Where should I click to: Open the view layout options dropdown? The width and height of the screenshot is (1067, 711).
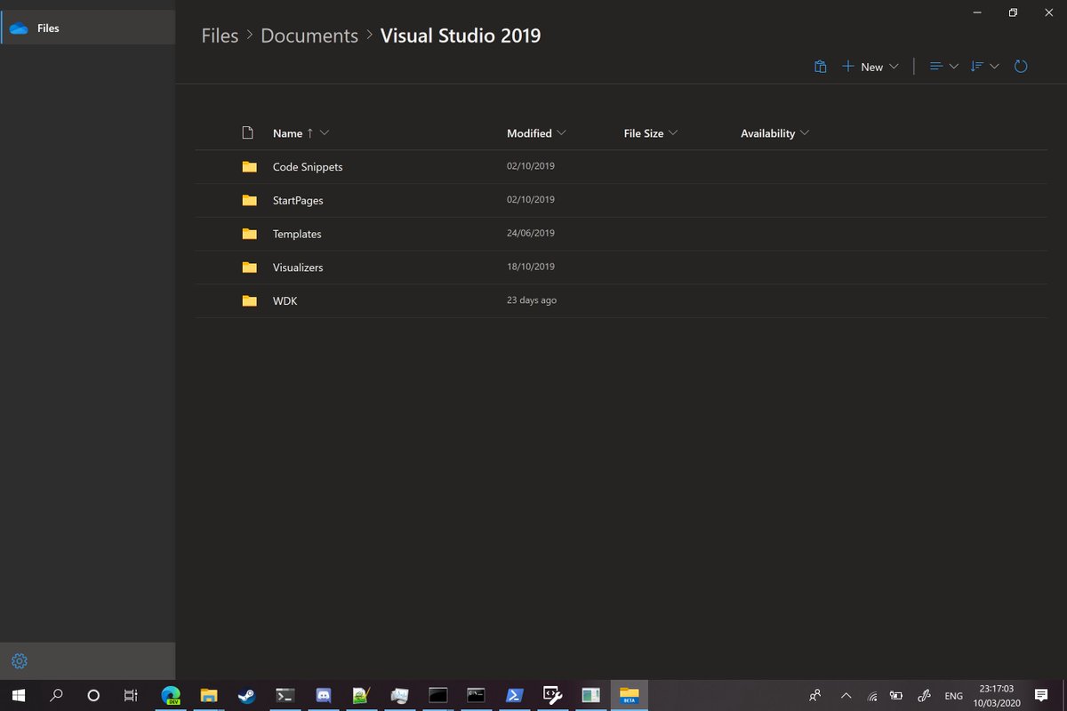click(x=943, y=67)
